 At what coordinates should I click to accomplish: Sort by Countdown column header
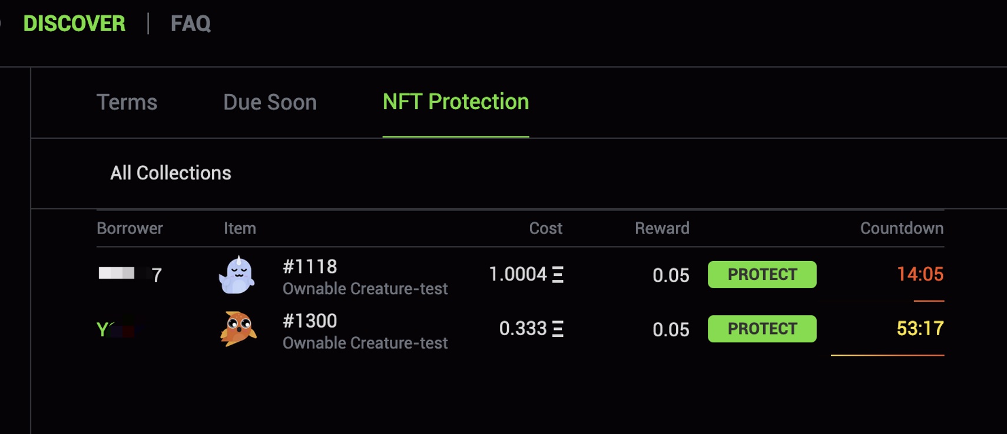click(902, 228)
